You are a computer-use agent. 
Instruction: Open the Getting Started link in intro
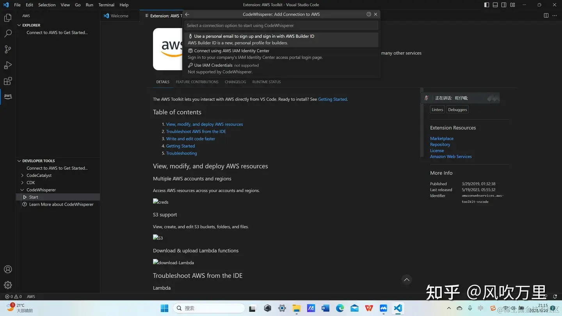pos(332,99)
